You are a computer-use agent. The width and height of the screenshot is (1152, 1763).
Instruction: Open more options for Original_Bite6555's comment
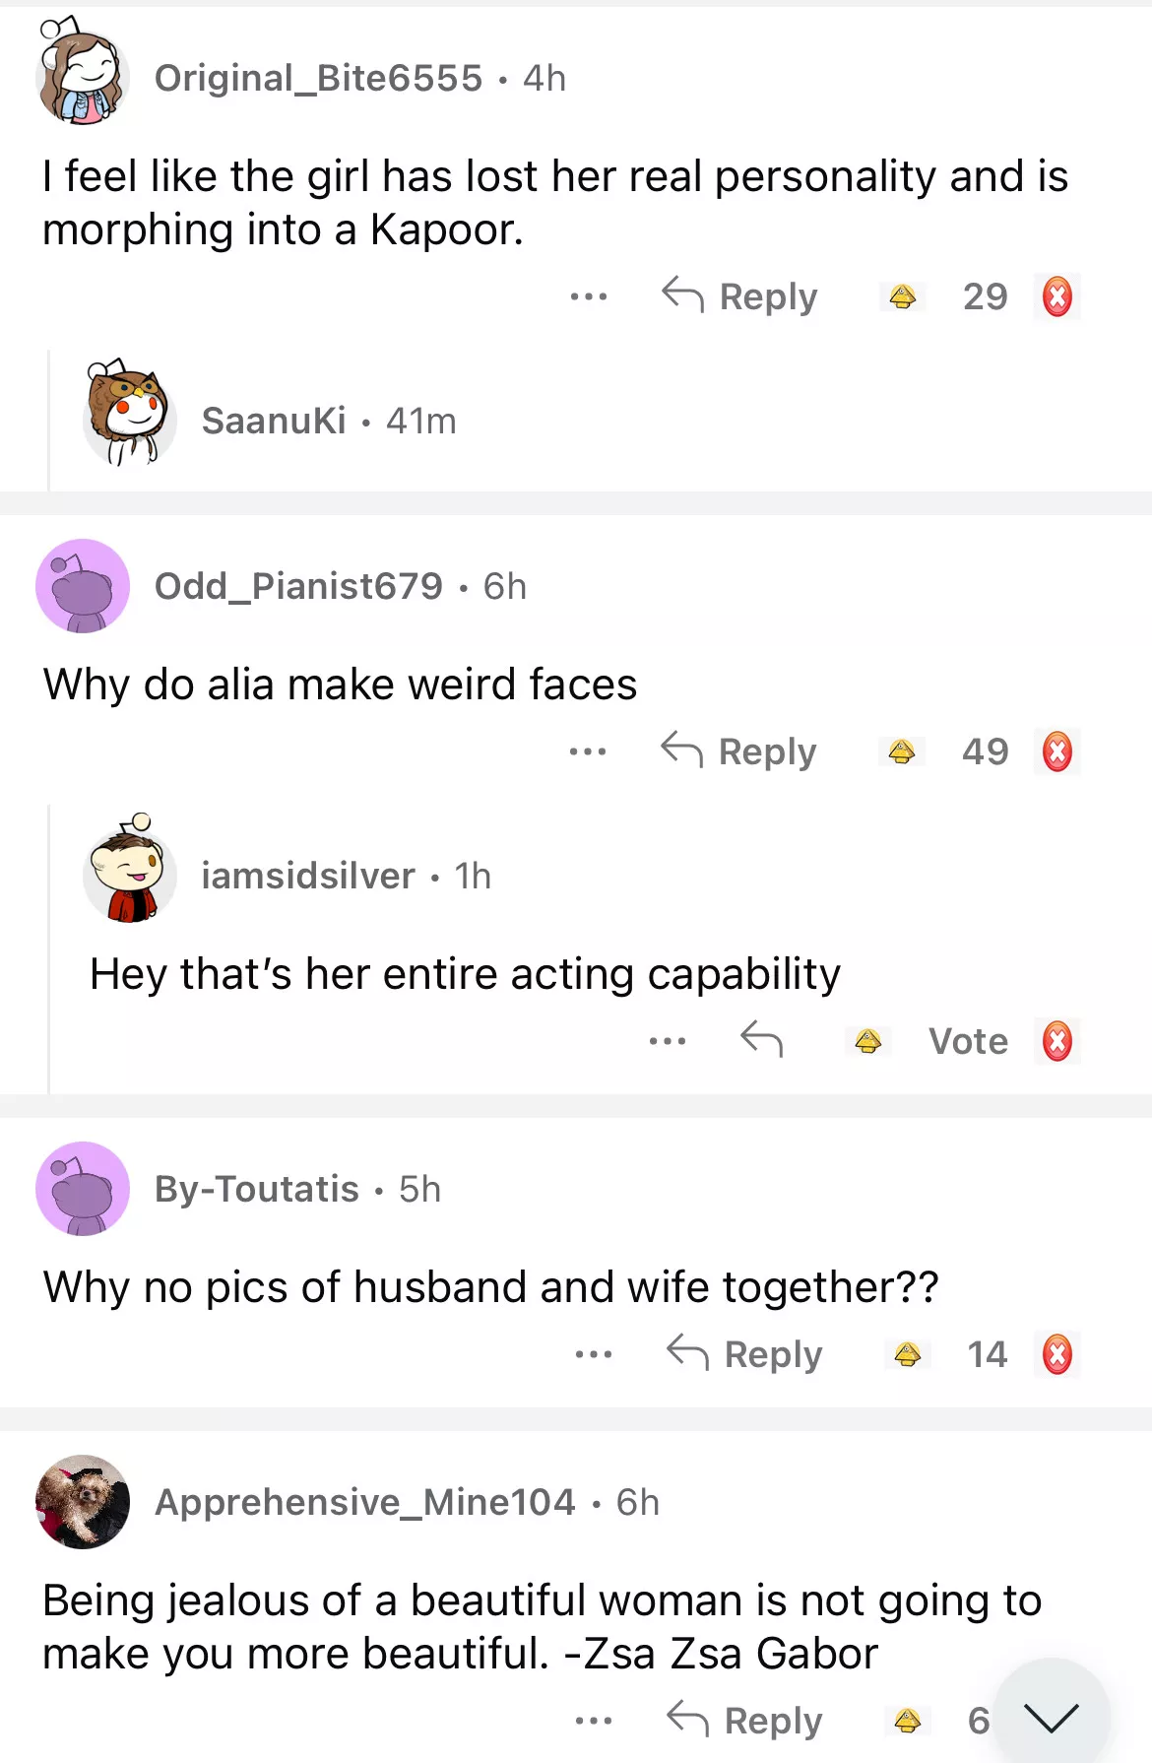coord(589,296)
